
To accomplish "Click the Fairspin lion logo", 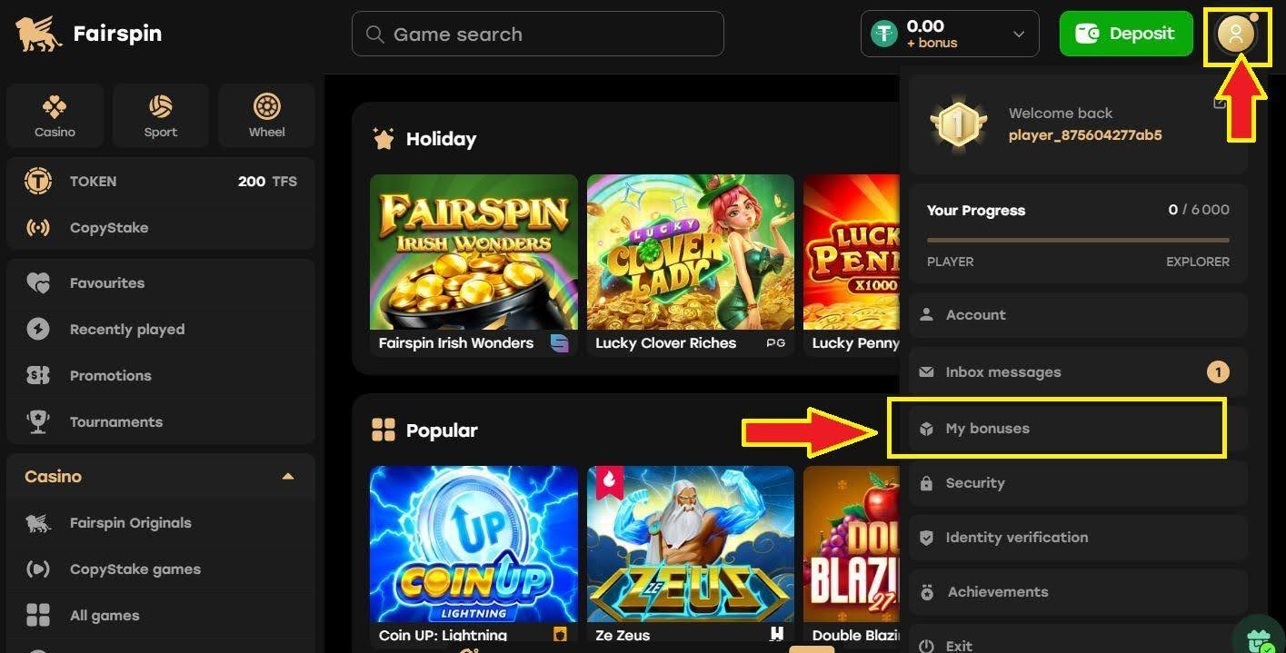I will click(x=38, y=35).
